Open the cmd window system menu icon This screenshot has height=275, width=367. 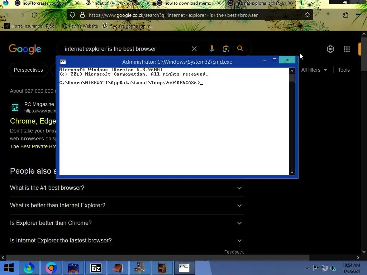tap(63, 62)
